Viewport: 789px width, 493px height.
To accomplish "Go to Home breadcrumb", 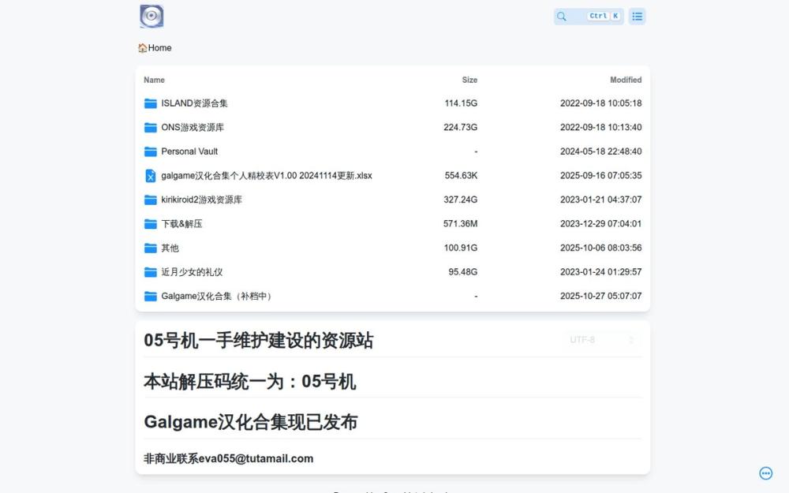I will (x=155, y=48).
